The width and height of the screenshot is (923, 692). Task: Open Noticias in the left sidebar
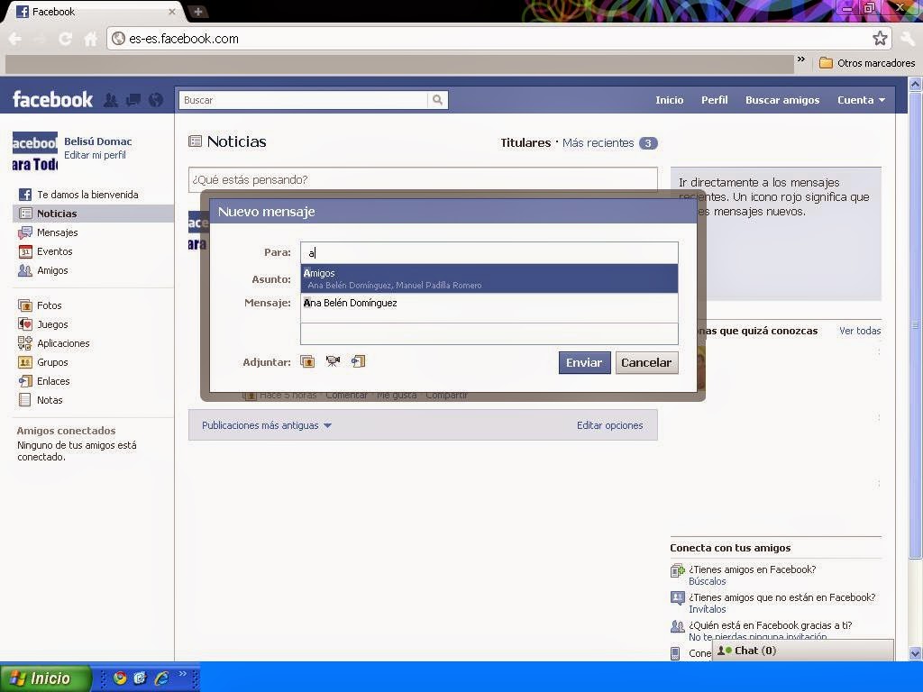tap(93, 214)
